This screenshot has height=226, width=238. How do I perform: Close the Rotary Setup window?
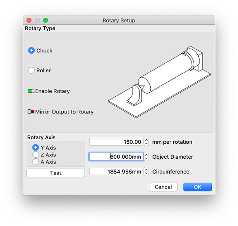click(x=29, y=20)
